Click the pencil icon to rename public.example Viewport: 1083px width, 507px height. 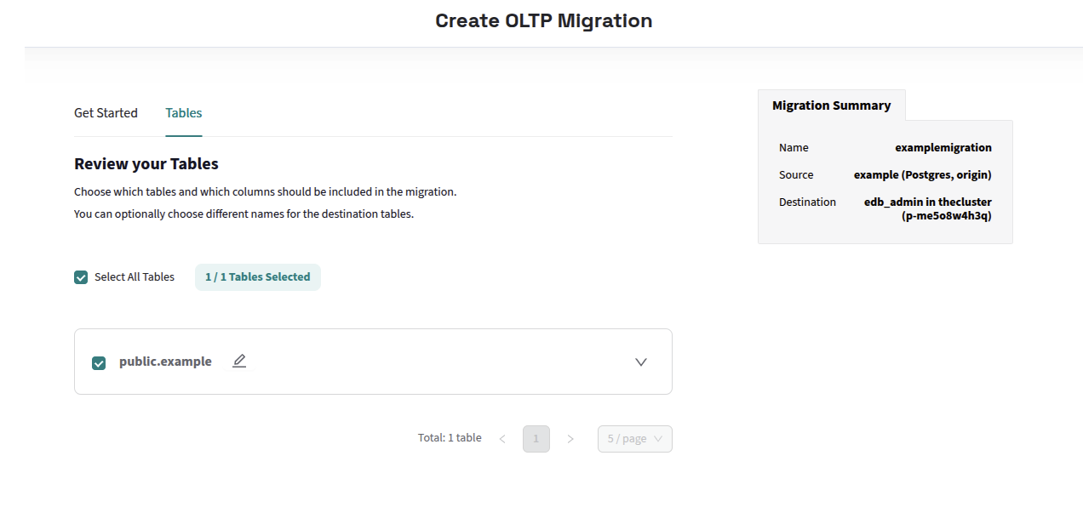238,361
